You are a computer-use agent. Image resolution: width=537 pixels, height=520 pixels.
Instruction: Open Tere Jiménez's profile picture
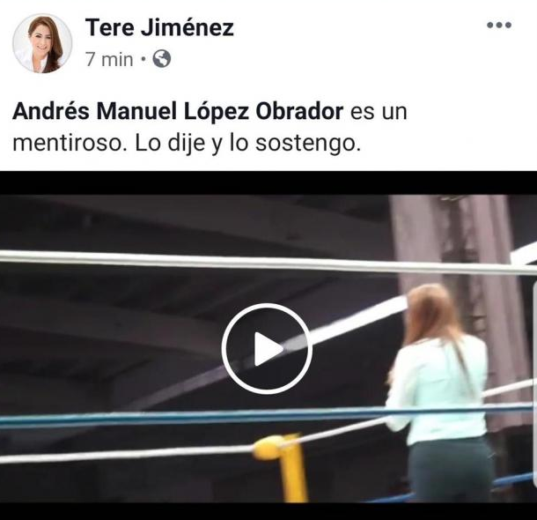tap(42, 43)
